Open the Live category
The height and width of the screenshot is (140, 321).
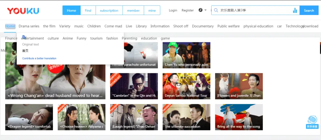point(129,26)
